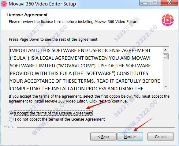Click the 'I do not accept the terms' label
Screen dimensions: 179x146
coord(60,119)
